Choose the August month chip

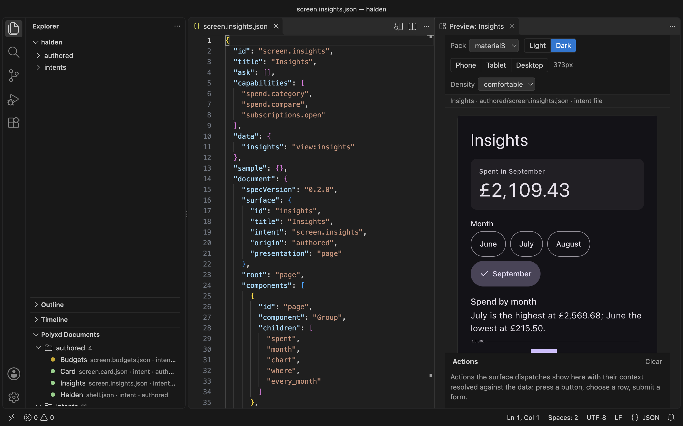(569, 244)
